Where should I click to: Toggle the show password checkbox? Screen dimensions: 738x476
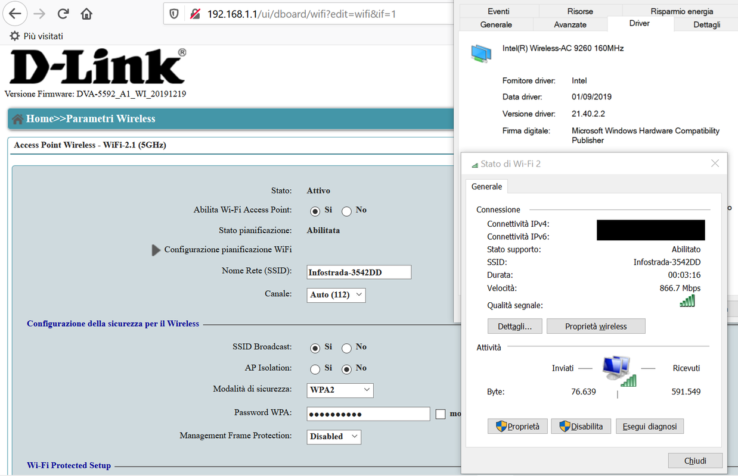coord(441,414)
